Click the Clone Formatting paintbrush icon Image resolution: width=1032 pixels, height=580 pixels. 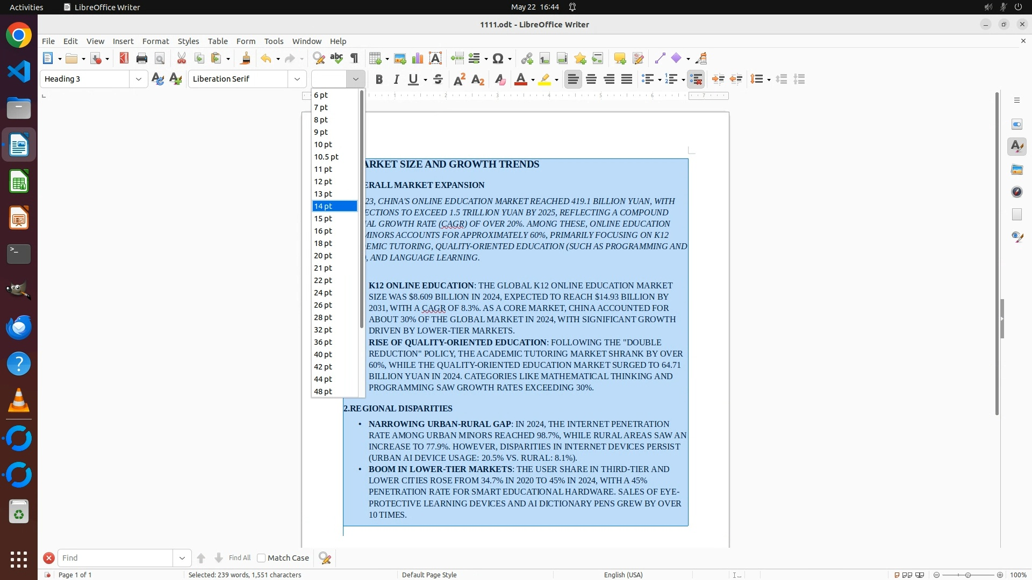click(x=246, y=59)
